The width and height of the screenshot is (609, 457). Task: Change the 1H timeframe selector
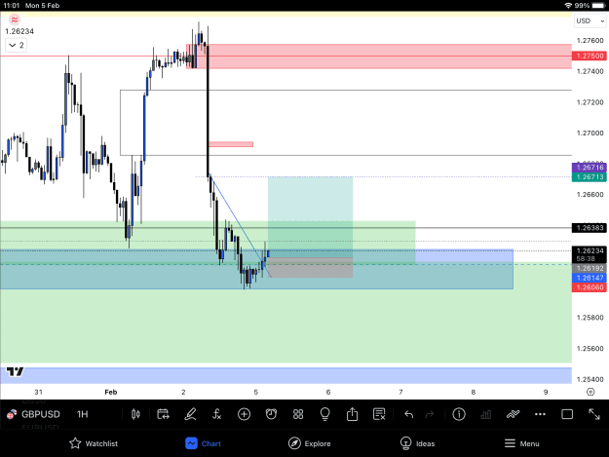[x=83, y=414]
